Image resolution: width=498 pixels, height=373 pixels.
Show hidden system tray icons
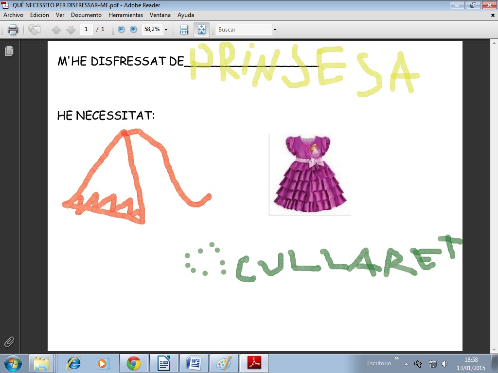(406, 364)
